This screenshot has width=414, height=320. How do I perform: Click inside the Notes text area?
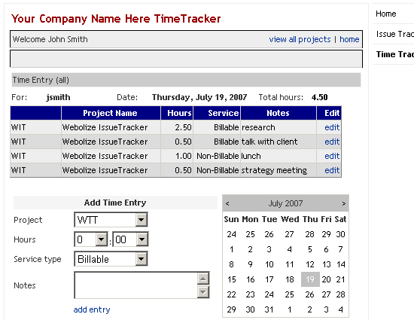coord(135,285)
